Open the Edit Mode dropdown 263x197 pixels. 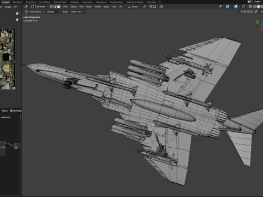39,7
